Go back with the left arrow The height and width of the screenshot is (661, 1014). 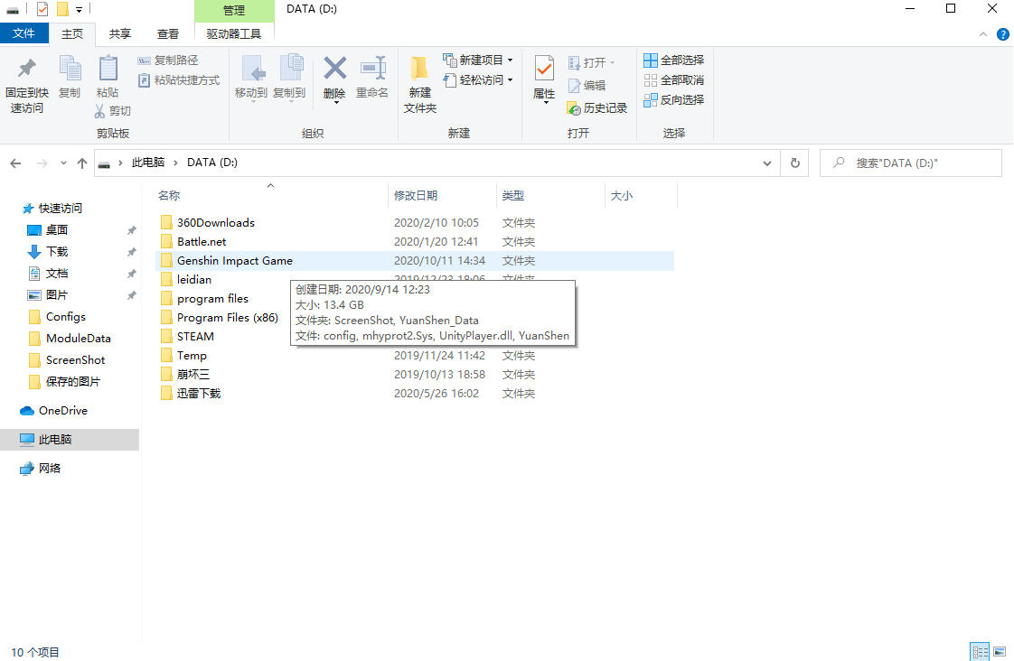click(15, 163)
